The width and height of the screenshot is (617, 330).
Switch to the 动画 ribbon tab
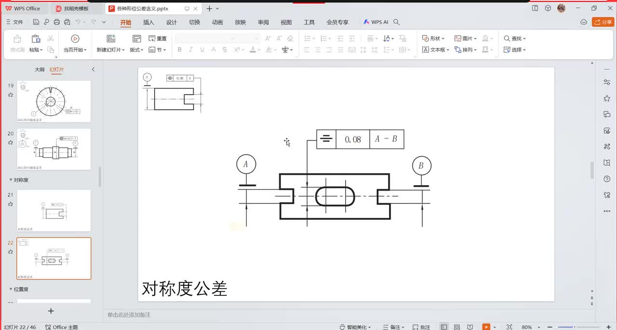pyautogui.click(x=217, y=22)
